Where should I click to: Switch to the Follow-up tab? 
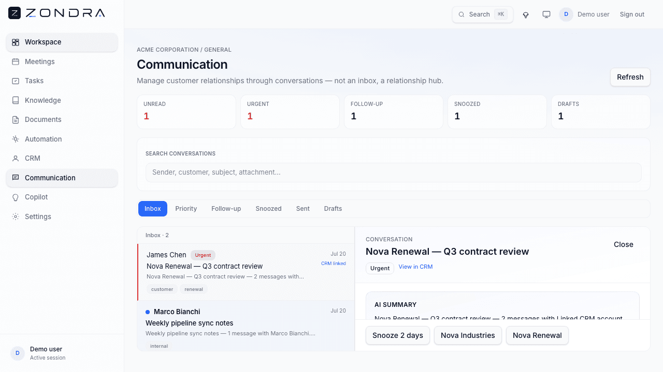(226, 209)
